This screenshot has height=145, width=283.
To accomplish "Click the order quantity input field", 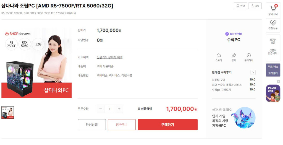I will point(110,109).
